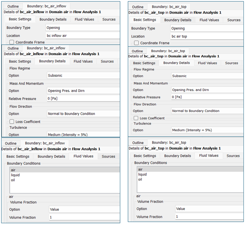245x225 pixels.
Task: Open Fluid Values tab in bc_air_top Boundary Details panel
Action: [x=207, y=63]
